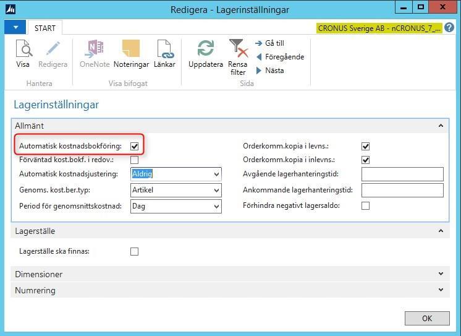The image size is (461, 336).
Task: Open Noteringar sticky note icon
Action: pyautogui.click(x=131, y=49)
